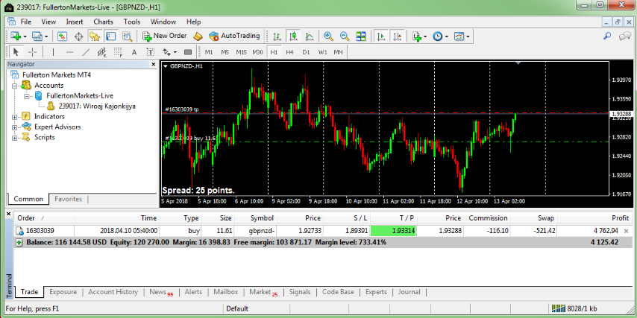The image size is (637, 318).
Task: Open the Templates dropdown
Action: tap(462, 36)
